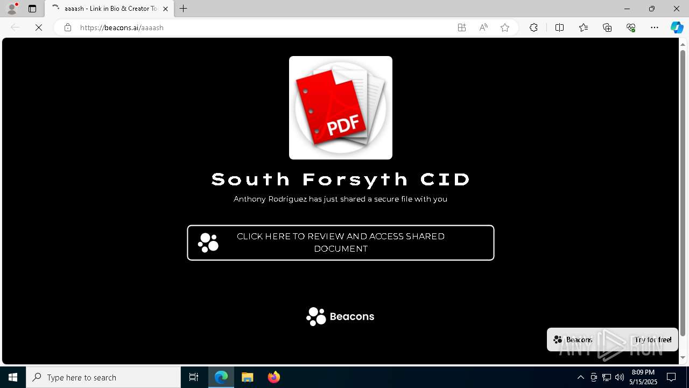Open Extensions puzzle icon
Viewport: 689px width, 388px height.
coord(533,27)
